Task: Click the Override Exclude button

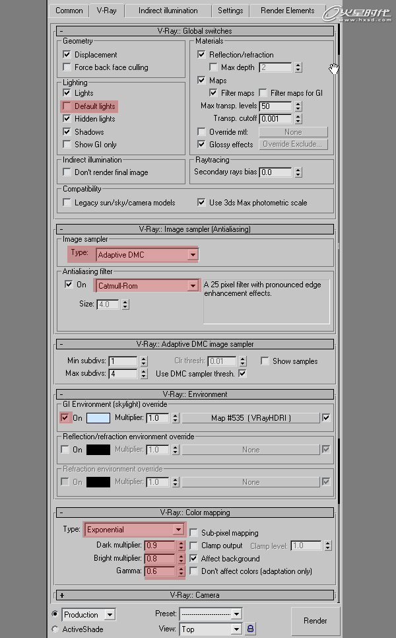Action: pyautogui.click(x=293, y=144)
